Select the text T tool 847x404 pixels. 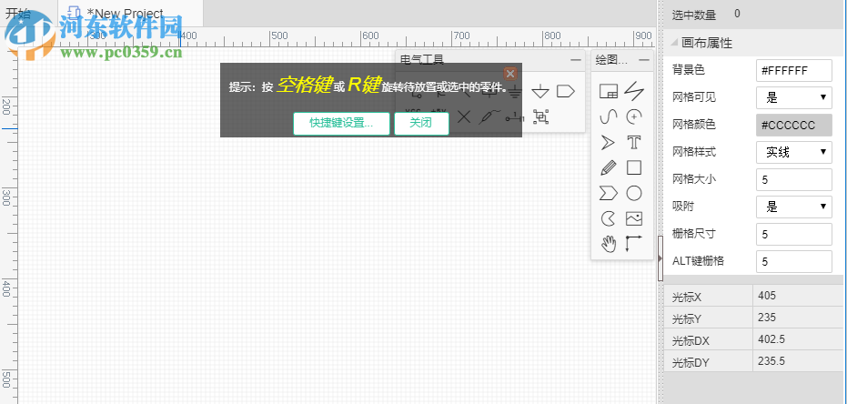pos(633,142)
